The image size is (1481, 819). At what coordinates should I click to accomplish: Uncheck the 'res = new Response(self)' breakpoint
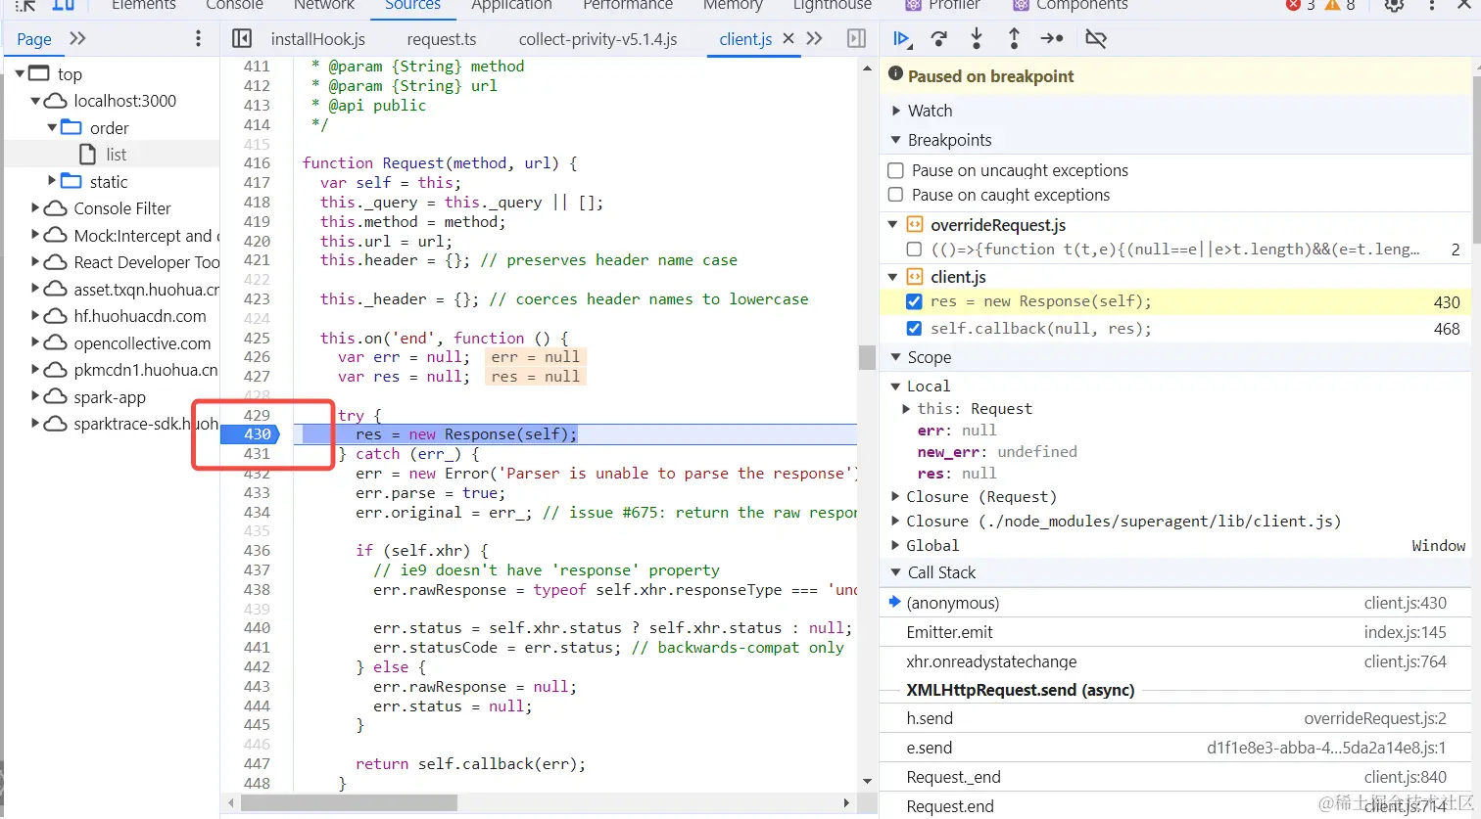(914, 301)
